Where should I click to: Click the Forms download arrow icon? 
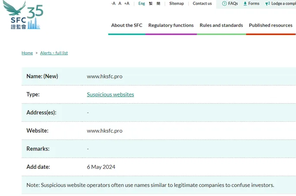coord(245,3)
